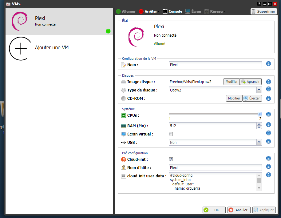The height and width of the screenshot is (218, 281).
Task: Edit the Nom d'hôte hostname field
Action: (x=215, y=168)
